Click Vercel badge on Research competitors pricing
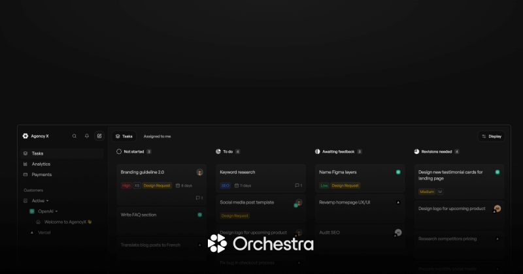This screenshot has height=274, width=523. tap(498, 239)
